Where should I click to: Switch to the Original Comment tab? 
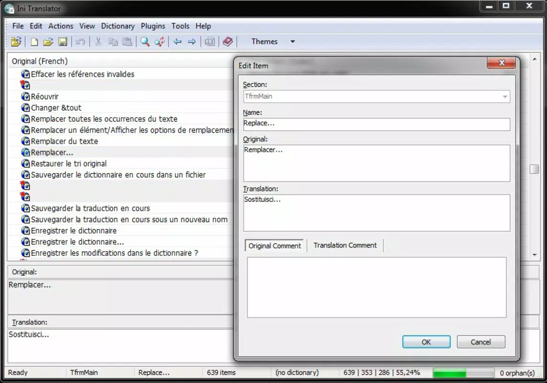[274, 246]
